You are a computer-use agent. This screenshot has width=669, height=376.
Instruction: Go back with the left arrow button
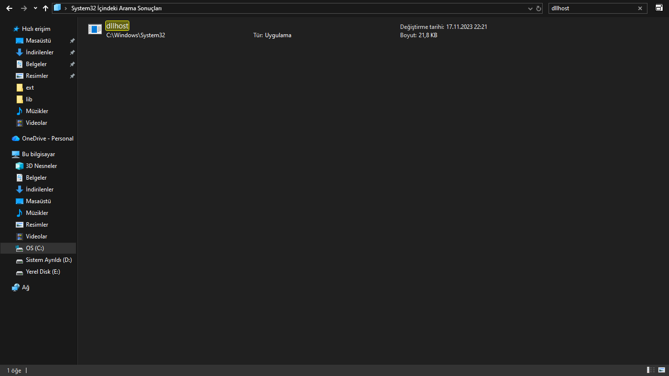pos(9,8)
